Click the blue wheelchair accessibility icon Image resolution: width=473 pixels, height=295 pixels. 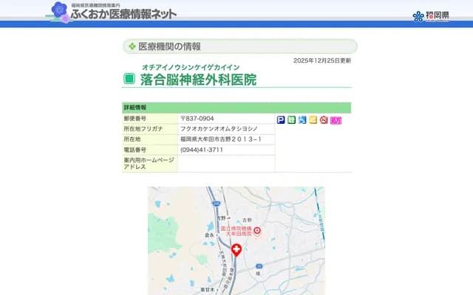(302, 119)
